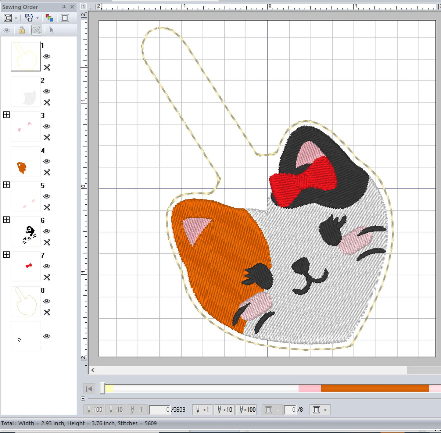Click the thread spool icon in the Sewing Order toolbar
This screenshot has height=433, width=441.
tap(65, 18)
